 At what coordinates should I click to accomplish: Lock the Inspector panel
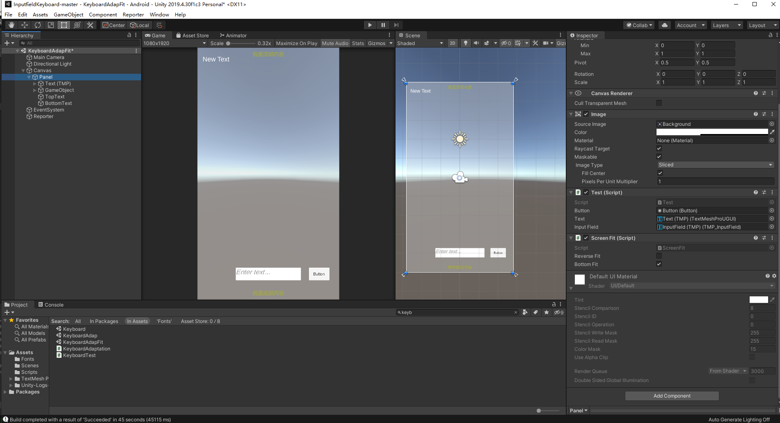tap(771, 35)
